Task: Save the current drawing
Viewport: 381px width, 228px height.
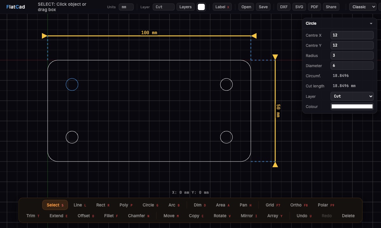Action: point(263,7)
